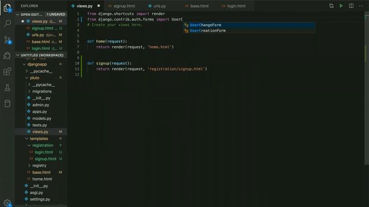Viewport: 369px width, 207px height.
Task: Expand the registry folder
Action: [29, 166]
